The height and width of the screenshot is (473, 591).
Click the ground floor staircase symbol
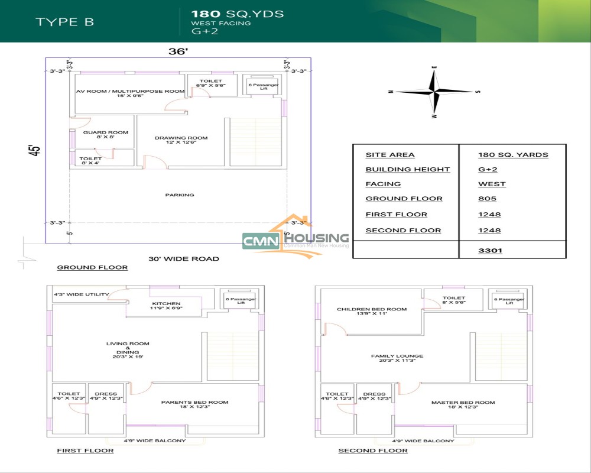(x=255, y=141)
